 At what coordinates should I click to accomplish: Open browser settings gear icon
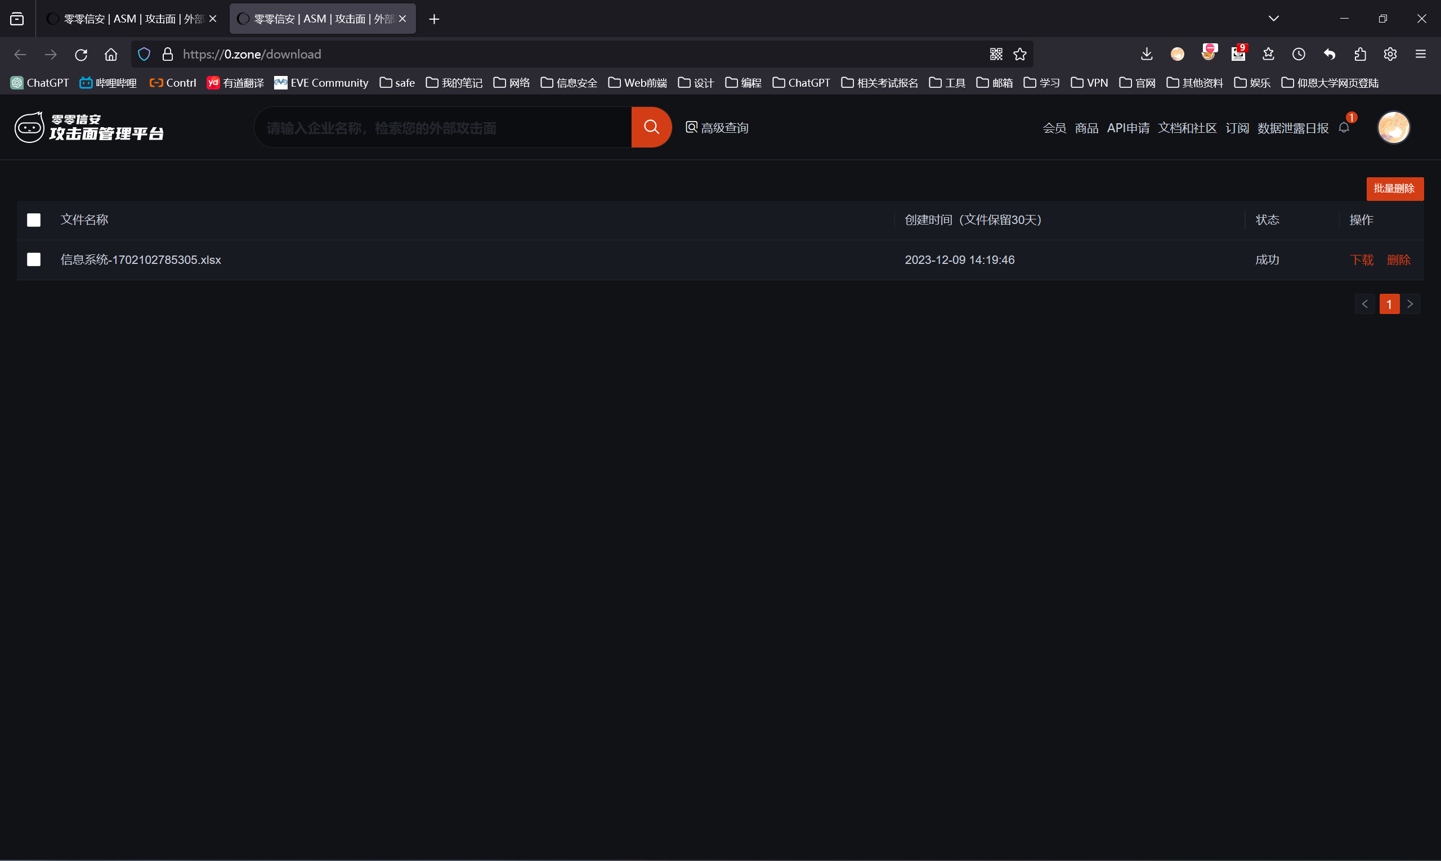pyautogui.click(x=1390, y=55)
